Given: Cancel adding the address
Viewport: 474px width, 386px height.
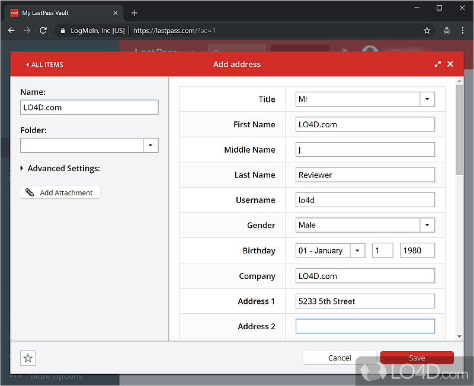Looking at the screenshot, I should click(x=340, y=358).
